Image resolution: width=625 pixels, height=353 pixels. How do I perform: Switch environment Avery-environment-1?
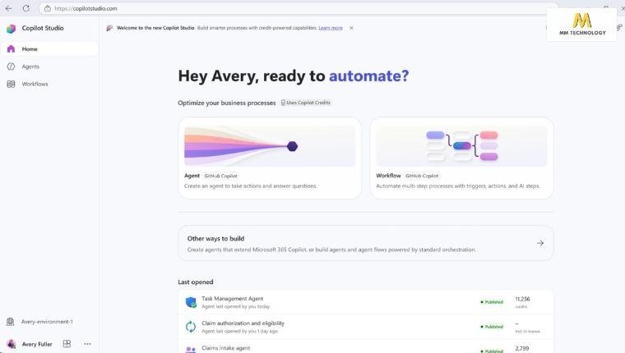47,322
